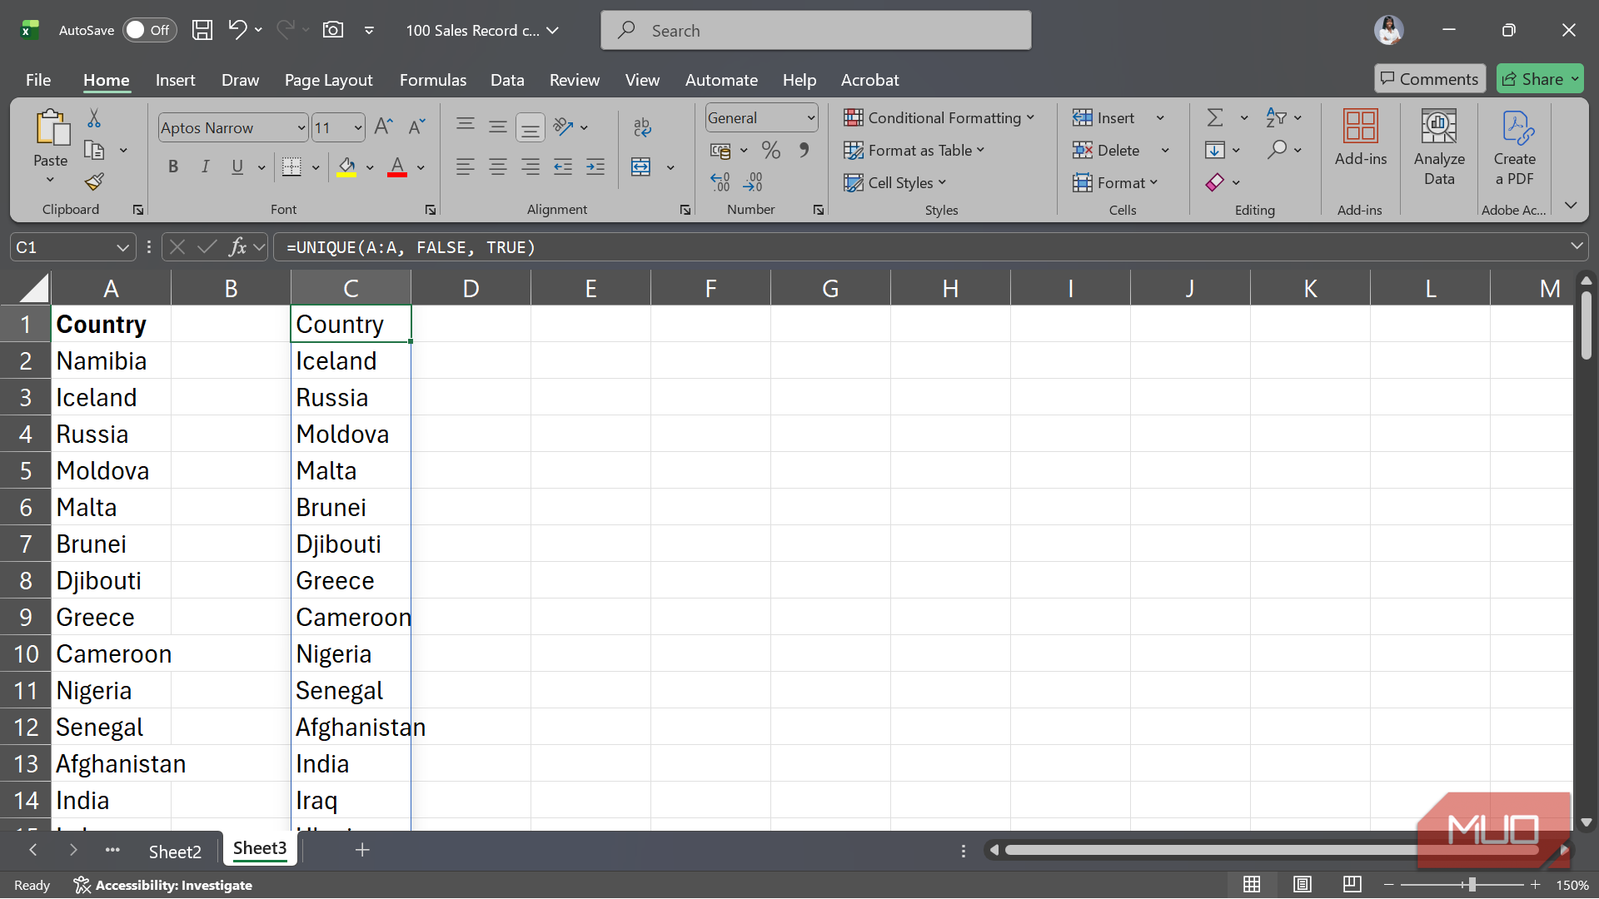This screenshot has width=1599, height=899.
Task: Click the Cut scissors icon
Action: pyautogui.click(x=94, y=118)
